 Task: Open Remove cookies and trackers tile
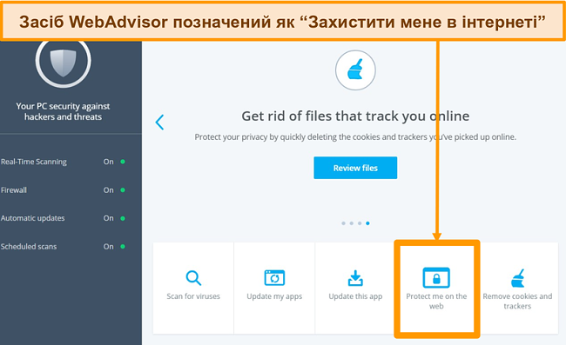[x=517, y=289]
